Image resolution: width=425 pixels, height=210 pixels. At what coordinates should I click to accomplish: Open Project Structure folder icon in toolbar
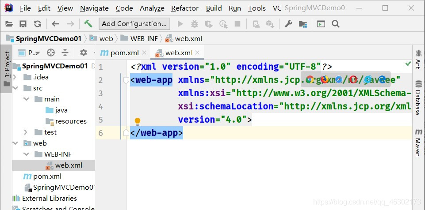pyautogui.click(x=303, y=24)
